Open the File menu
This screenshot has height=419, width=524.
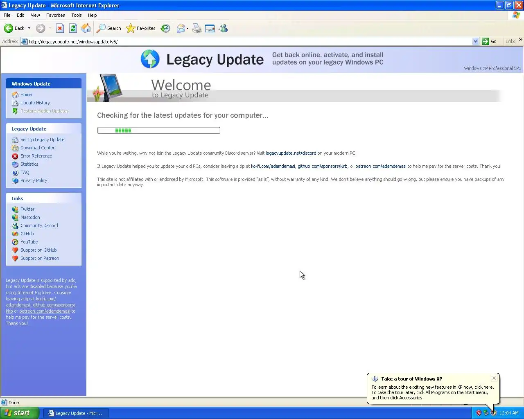tap(7, 15)
